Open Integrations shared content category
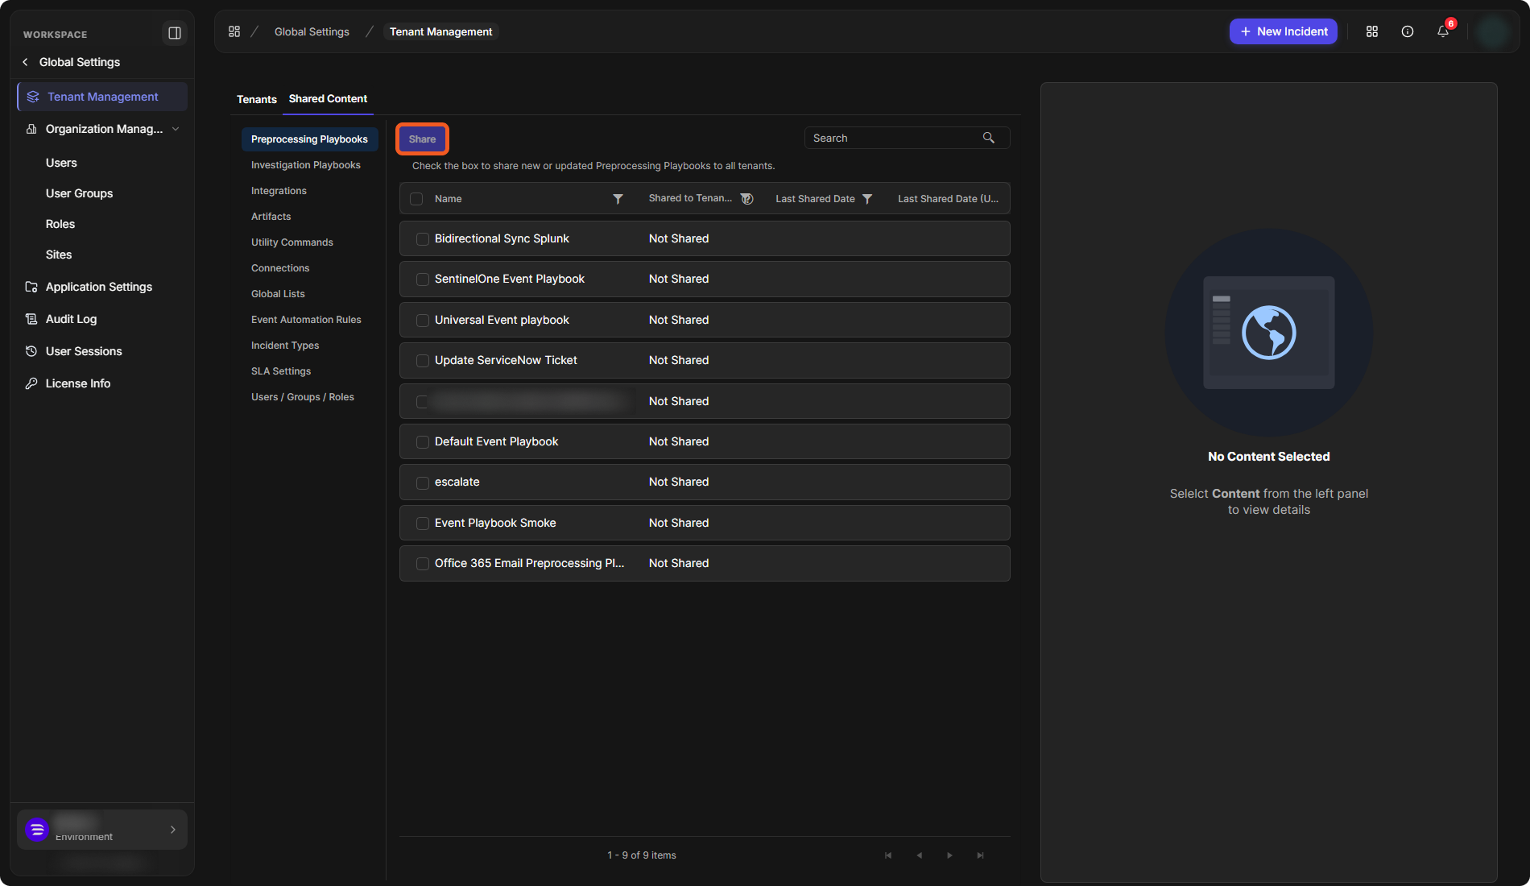Screen dimensions: 1530x886 point(279,191)
